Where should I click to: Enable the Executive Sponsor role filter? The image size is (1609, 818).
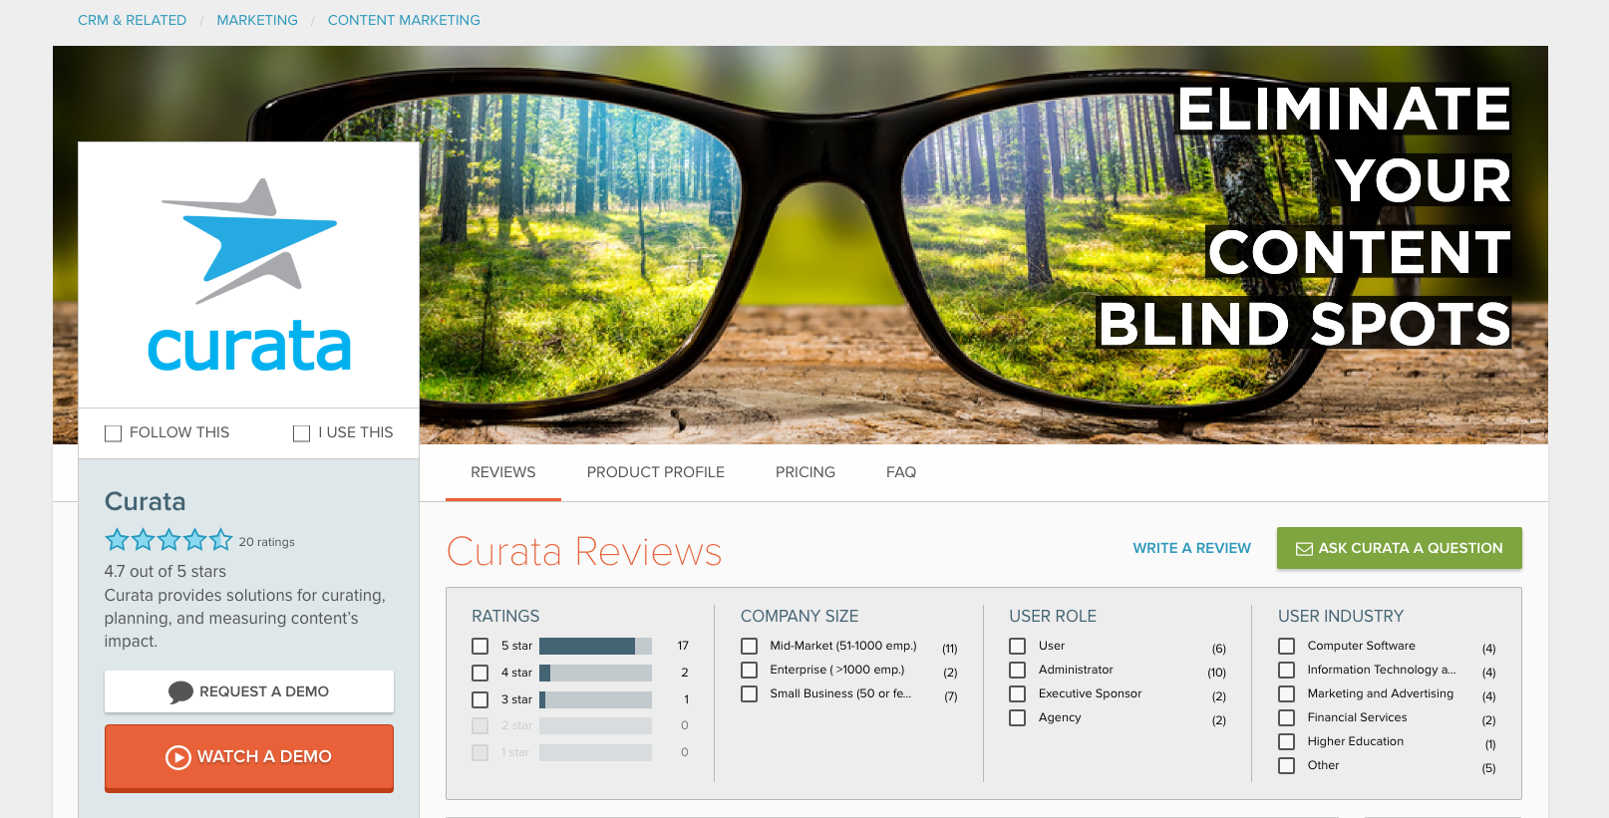[1018, 694]
